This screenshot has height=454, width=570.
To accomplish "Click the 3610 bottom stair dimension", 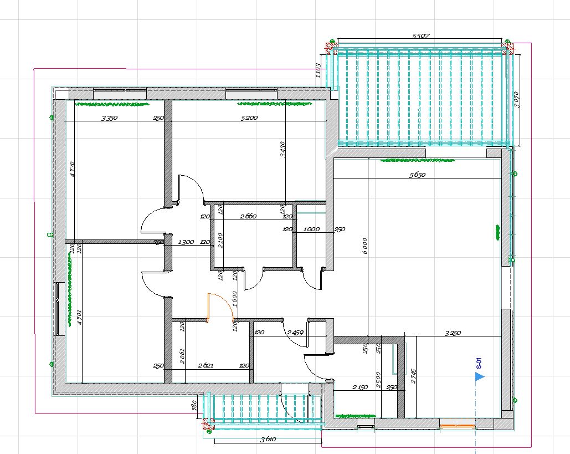I will pyautogui.click(x=268, y=438).
